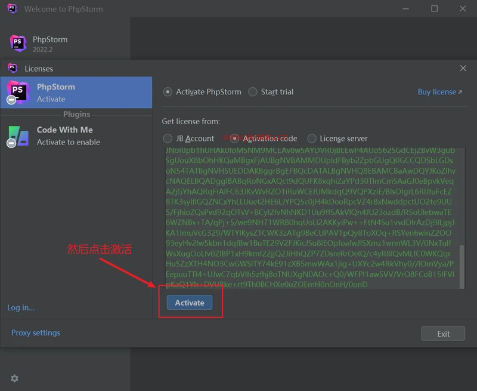Close the Licenses dialog
Screen dimensions: 477x391
[463, 69]
